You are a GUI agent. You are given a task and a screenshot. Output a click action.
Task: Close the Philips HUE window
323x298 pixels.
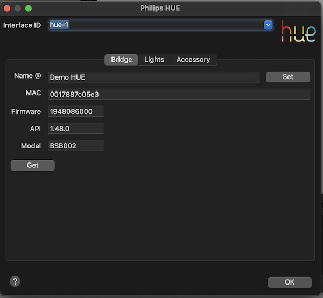coord(7,9)
